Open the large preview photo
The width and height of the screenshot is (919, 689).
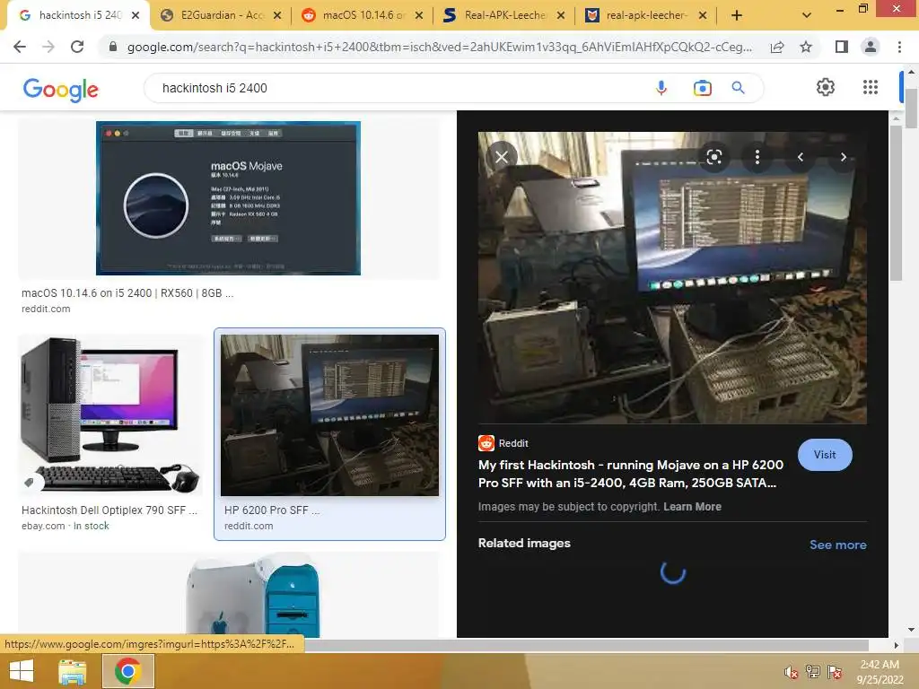point(672,278)
